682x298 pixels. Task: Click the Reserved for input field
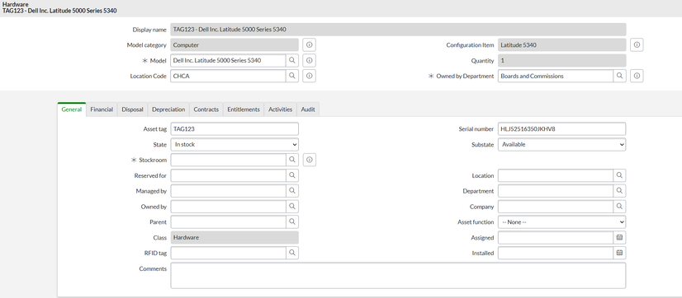[229, 175]
